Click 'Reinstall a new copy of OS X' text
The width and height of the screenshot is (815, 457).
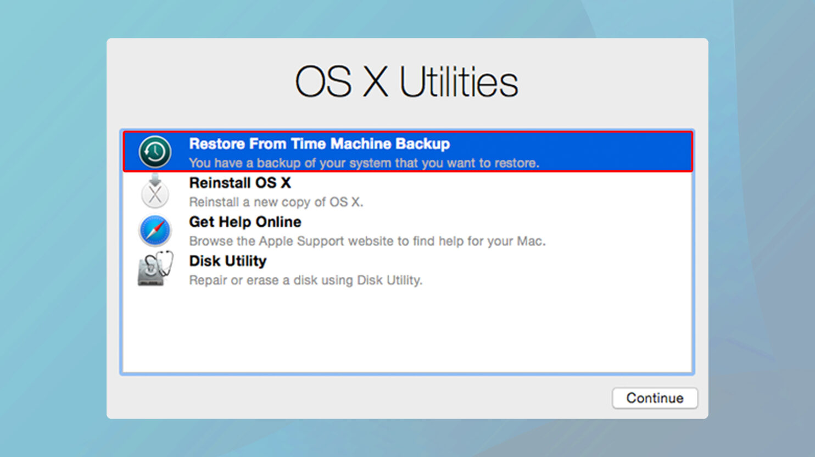[276, 202]
